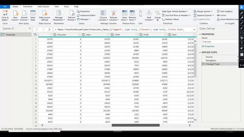Click Text Analytics
Viewport: 244px width, 137px height.
[x=225, y=11]
